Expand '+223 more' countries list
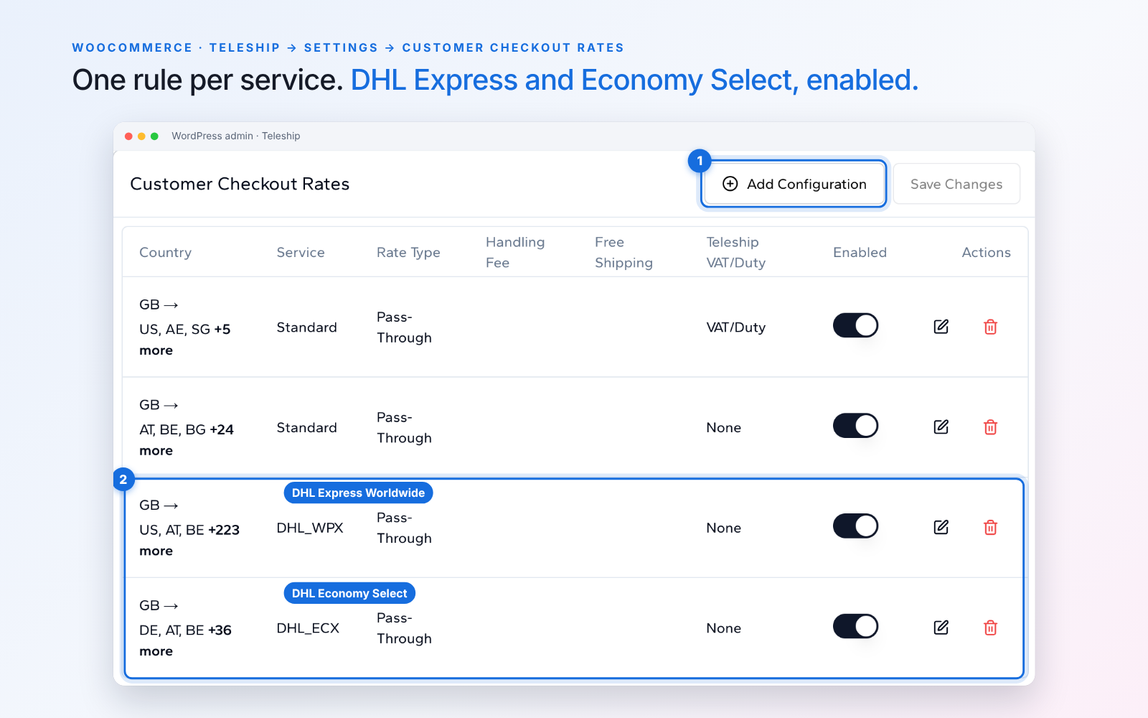 click(x=189, y=541)
